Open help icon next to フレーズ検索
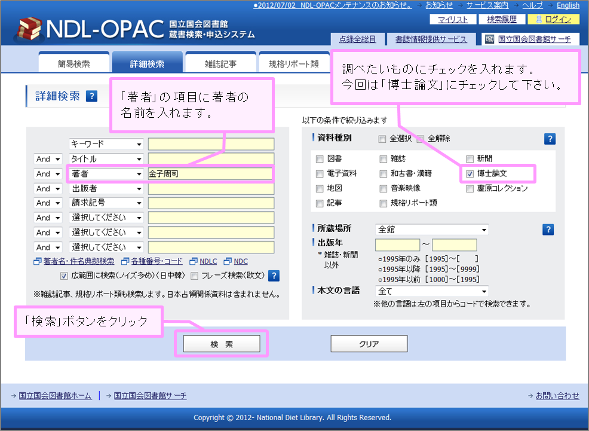 [274, 276]
